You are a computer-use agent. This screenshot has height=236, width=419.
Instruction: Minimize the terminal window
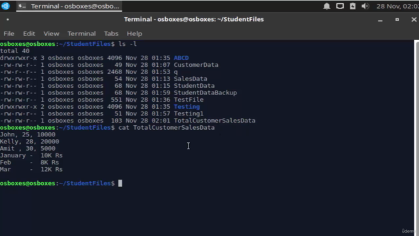pyautogui.click(x=380, y=20)
